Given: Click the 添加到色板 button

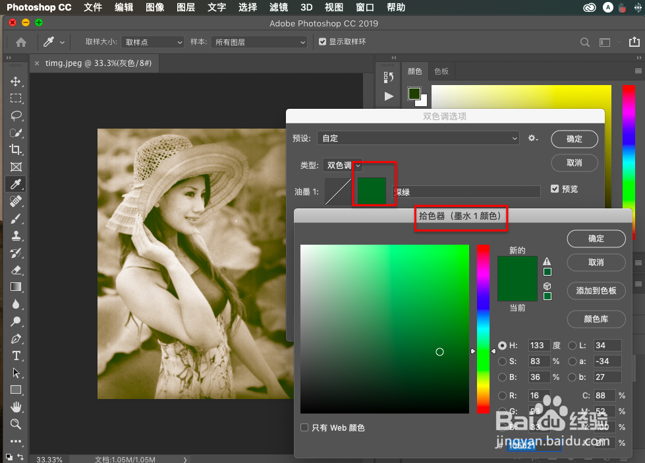Looking at the screenshot, I should pyautogui.click(x=596, y=291).
